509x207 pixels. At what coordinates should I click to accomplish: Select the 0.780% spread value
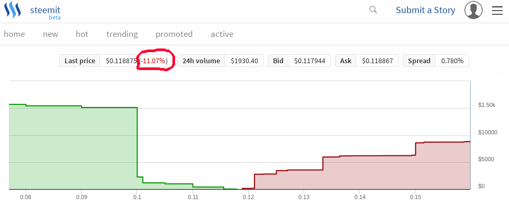click(x=452, y=61)
